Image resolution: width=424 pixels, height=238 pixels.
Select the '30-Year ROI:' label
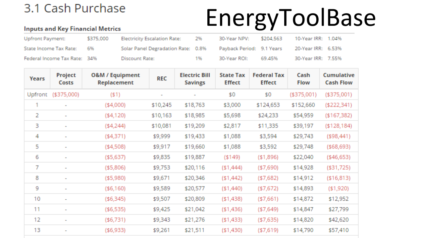[x=234, y=58]
